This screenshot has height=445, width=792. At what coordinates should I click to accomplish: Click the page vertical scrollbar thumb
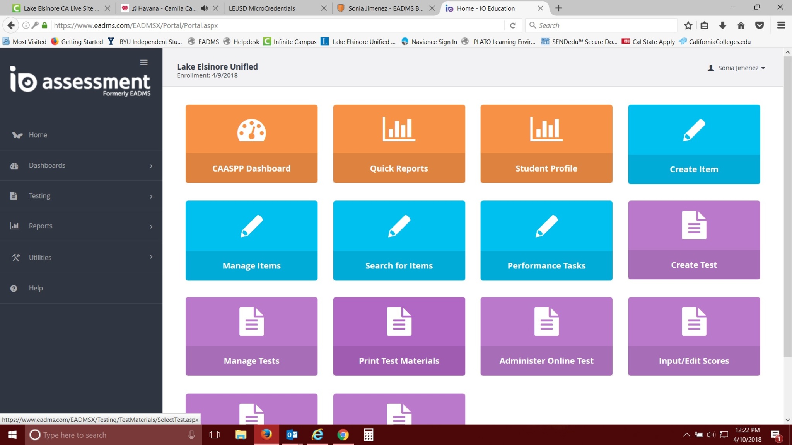(787, 207)
